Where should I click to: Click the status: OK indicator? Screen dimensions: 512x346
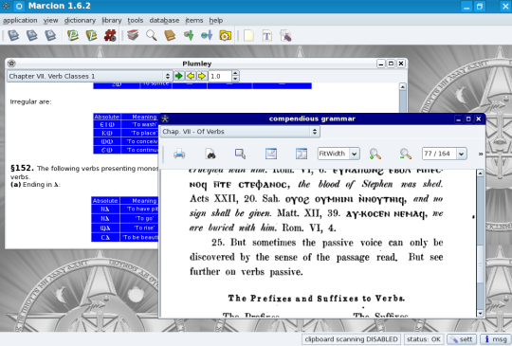424,339
